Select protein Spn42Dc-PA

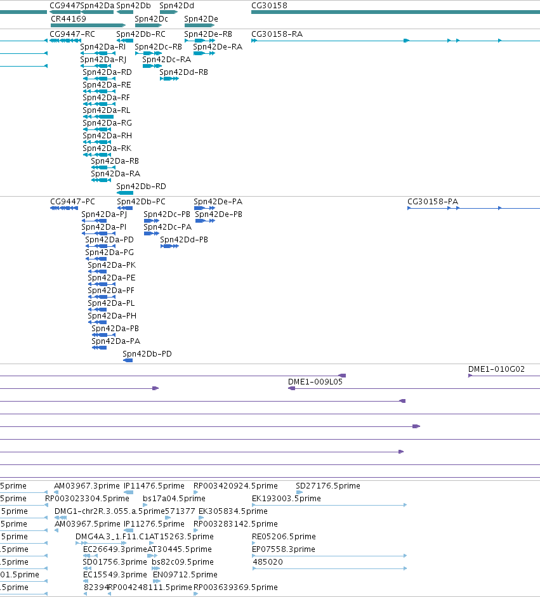tap(168, 227)
